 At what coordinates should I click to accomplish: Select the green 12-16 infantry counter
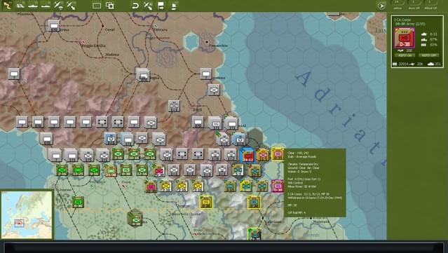[x=142, y=170]
